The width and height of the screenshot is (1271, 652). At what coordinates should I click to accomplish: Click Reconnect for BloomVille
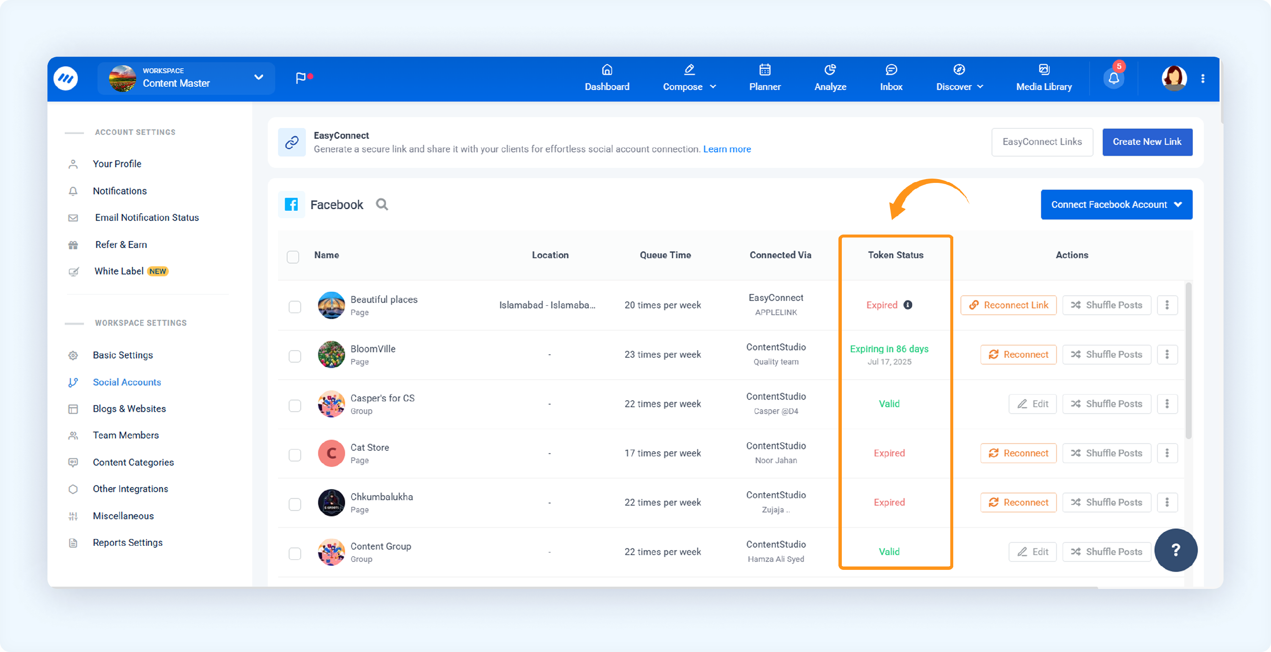click(1018, 354)
